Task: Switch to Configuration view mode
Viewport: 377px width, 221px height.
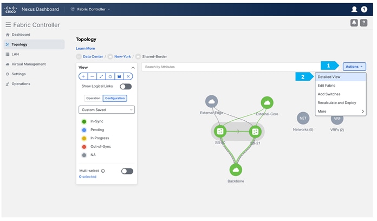Action: [115, 99]
